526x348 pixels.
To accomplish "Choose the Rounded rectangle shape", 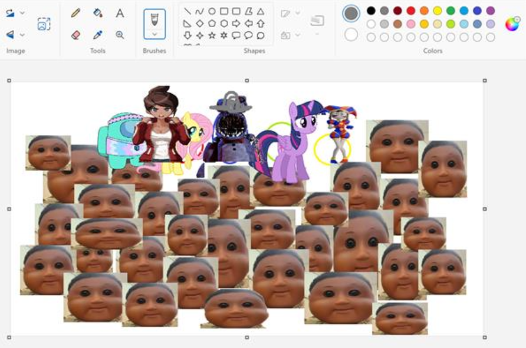I will point(236,11).
